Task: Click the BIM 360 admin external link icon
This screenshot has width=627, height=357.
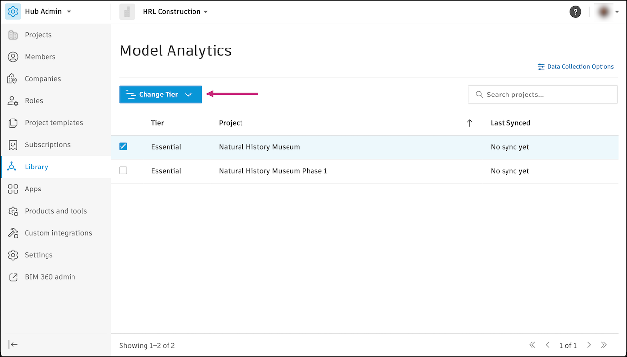Action: click(x=13, y=277)
